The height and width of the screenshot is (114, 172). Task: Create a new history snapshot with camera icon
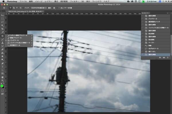164,58
